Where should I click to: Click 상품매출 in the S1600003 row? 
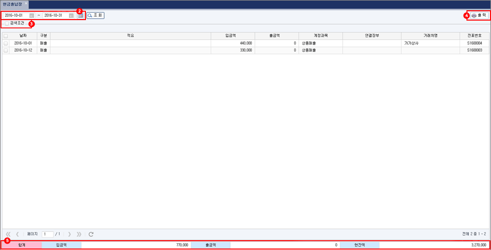(321, 50)
